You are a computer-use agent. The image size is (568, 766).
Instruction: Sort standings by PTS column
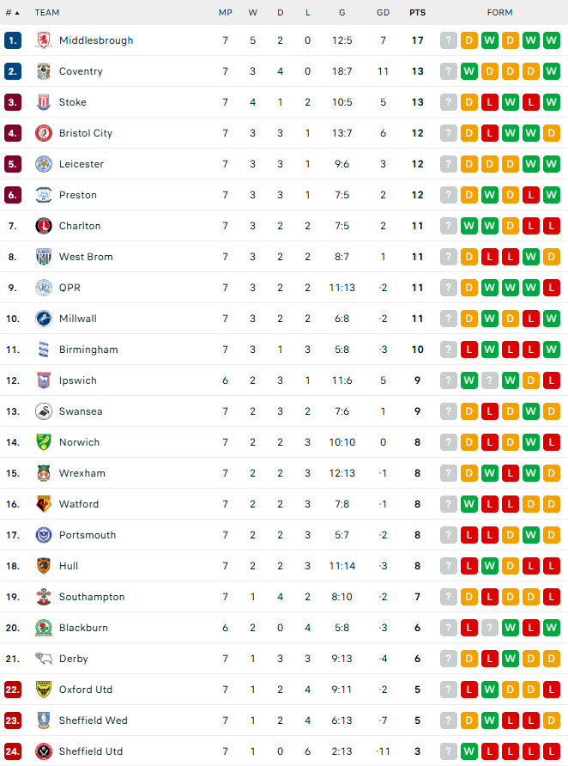point(417,13)
